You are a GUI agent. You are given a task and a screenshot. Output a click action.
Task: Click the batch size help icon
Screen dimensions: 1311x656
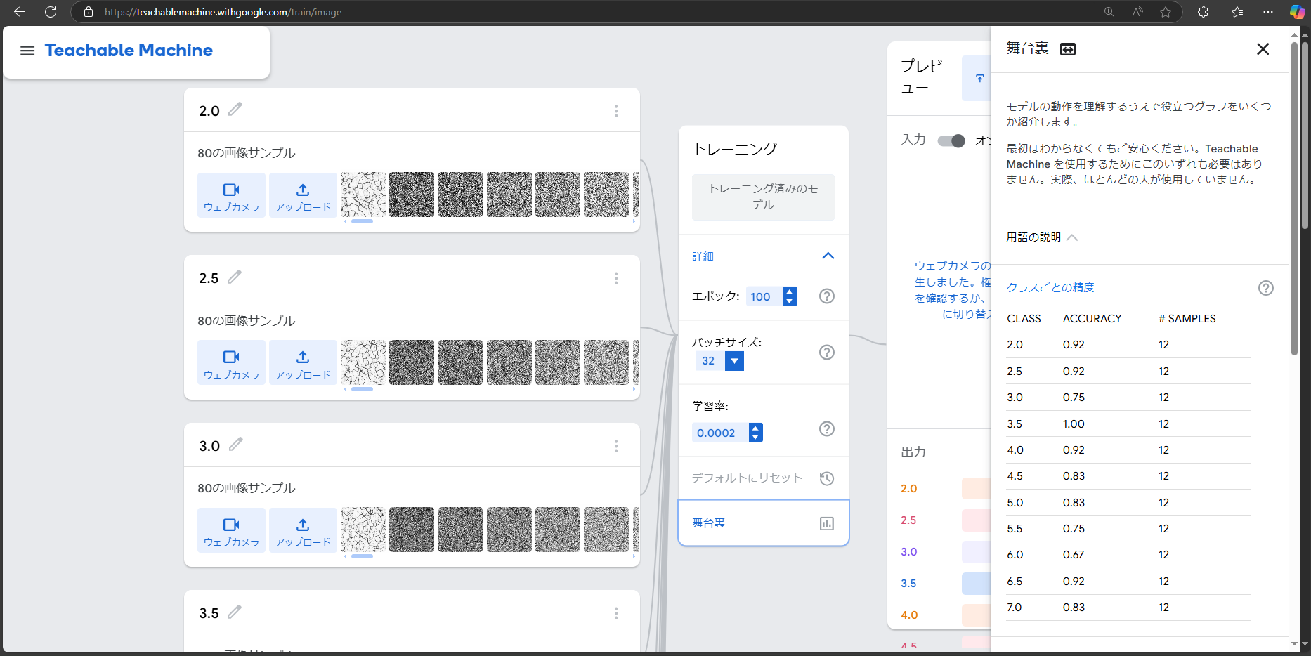click(x=827, y=352)
